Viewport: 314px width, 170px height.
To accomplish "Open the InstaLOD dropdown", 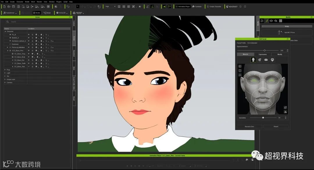I will [x=62, y=13].
